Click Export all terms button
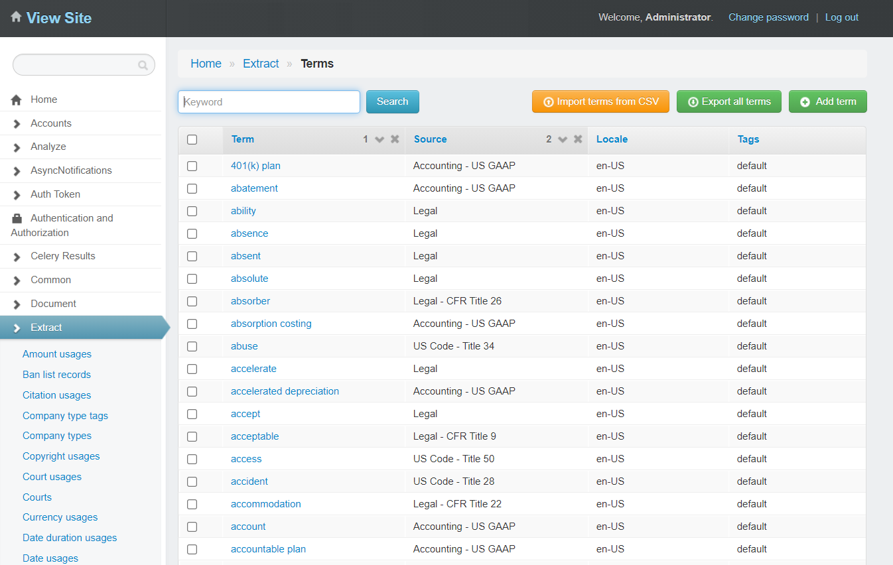The image size is (893, 565). tap(729, 101)
